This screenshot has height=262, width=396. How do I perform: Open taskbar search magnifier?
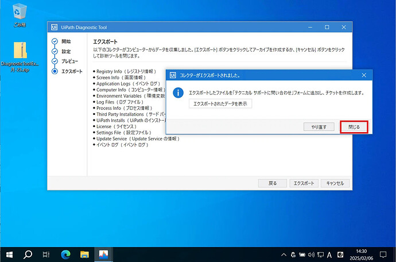pos(28,255)
